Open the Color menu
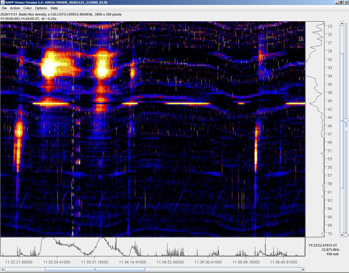Viewport: 349px width, 273px height. pyautogui.click(x=27, y=8)
